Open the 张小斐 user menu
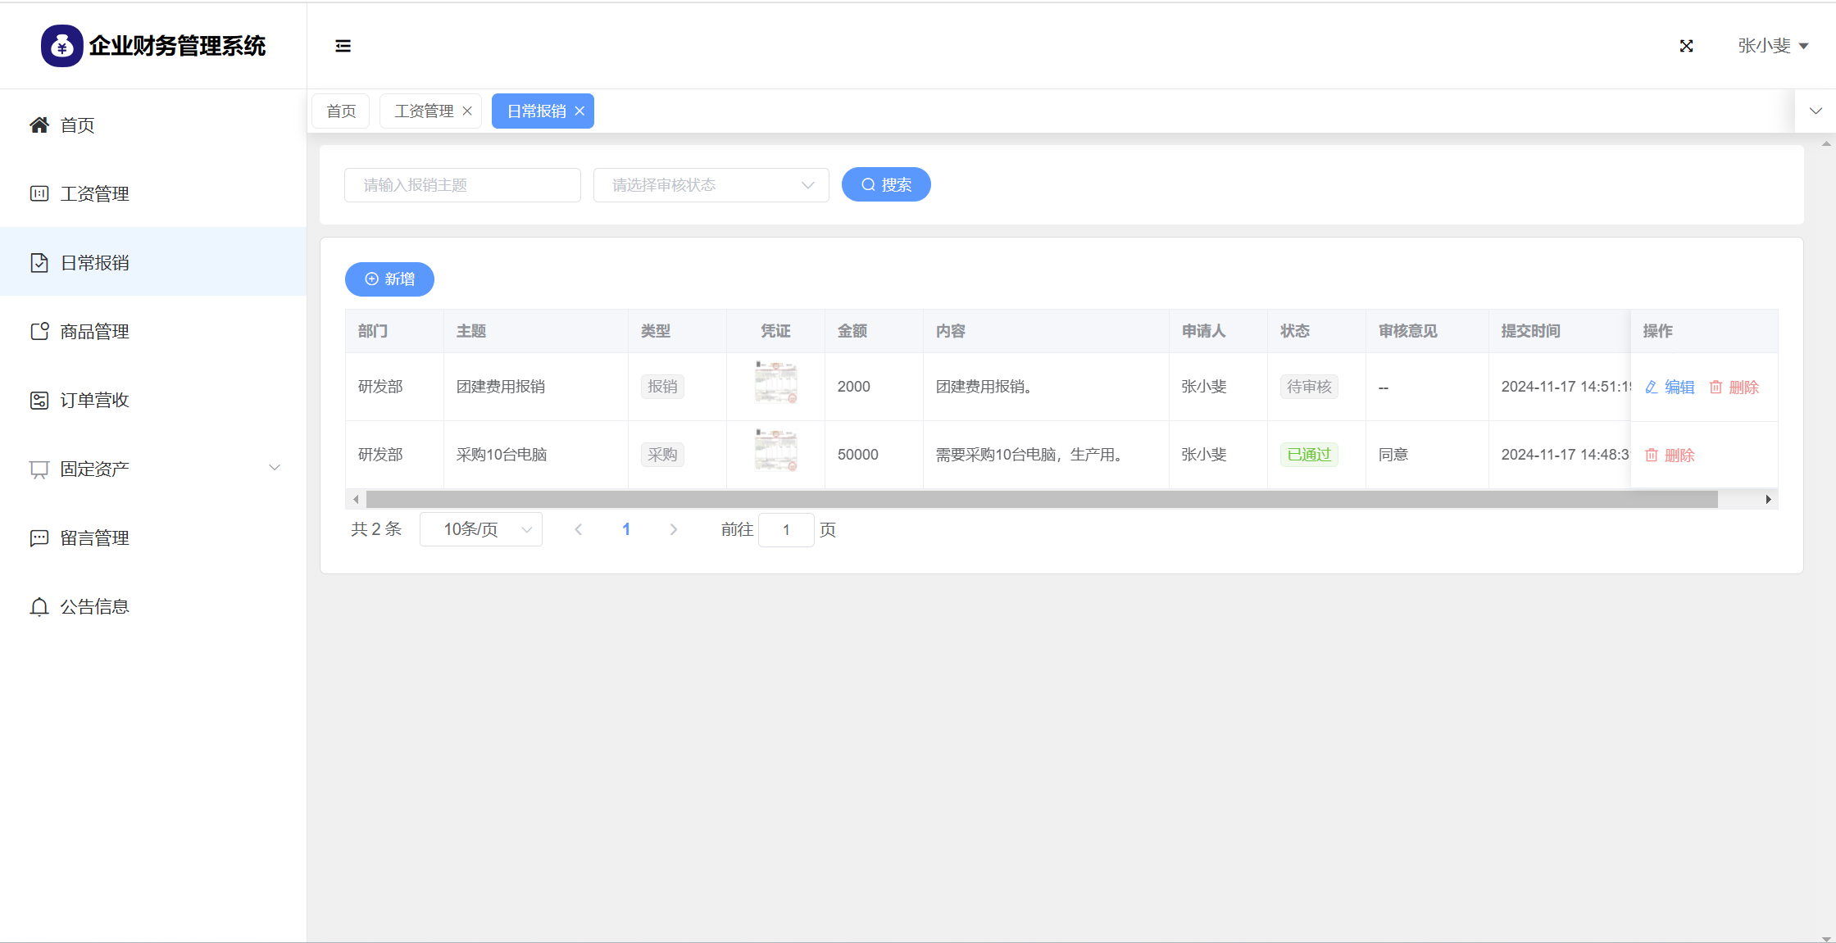Viewport: 1836px width, 943px height. [x=1772, y=46]
